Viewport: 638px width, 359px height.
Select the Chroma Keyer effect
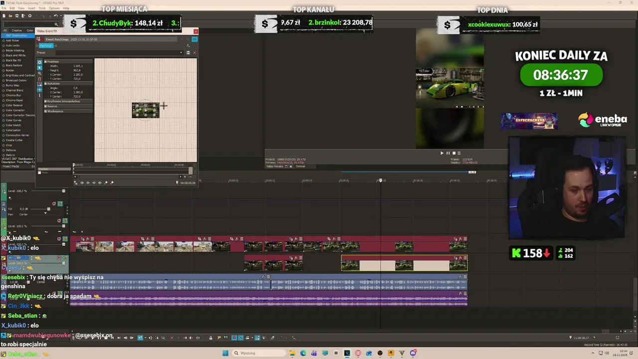pyautogui.click(x=14, y=100)
